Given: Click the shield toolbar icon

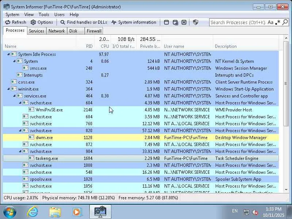Looking at the screenshot, I should (x=196, y=22).
